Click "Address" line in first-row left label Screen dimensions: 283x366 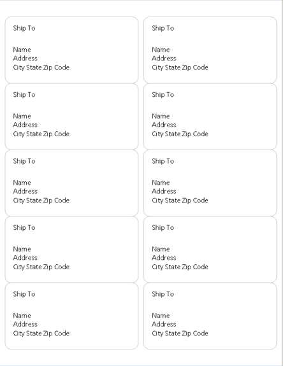[x=25, y=59]
